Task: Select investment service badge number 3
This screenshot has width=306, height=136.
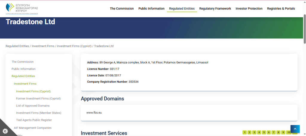Action: [254, 132]
